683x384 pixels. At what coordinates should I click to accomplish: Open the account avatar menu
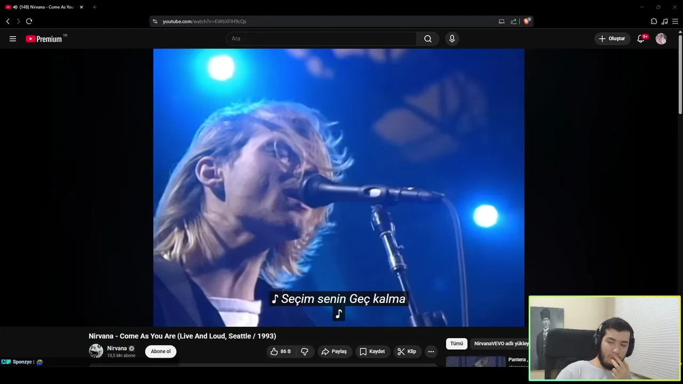pyautogui.click(x=661, y=39)
